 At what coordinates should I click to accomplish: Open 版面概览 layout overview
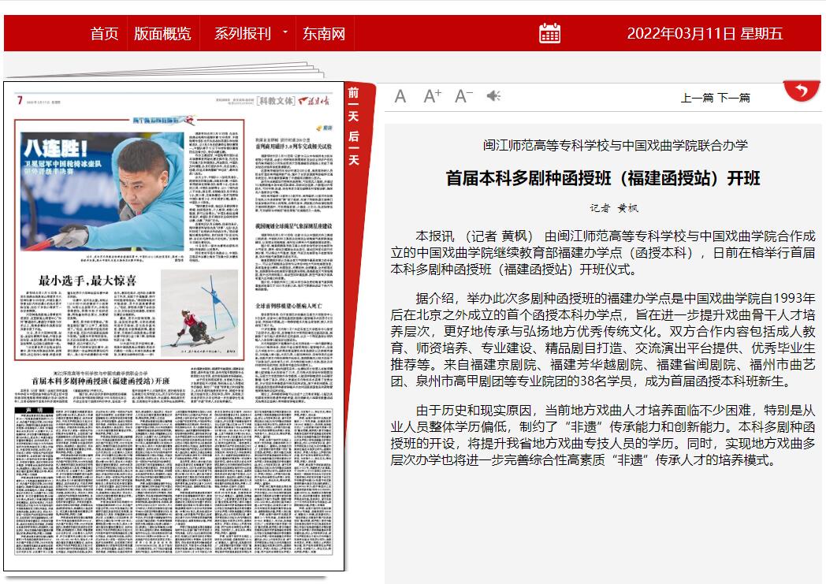162,34
